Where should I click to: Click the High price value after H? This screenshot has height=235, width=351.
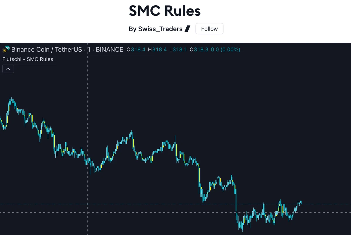159,49
